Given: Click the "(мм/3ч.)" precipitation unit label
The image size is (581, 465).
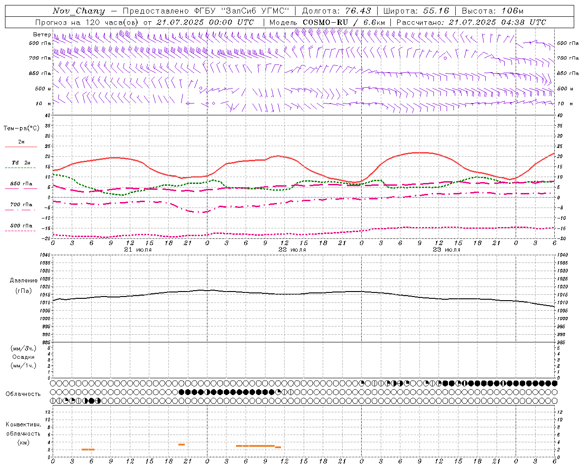Looking at the screenshot, I should pyautogui.click(x=24, y=348).
